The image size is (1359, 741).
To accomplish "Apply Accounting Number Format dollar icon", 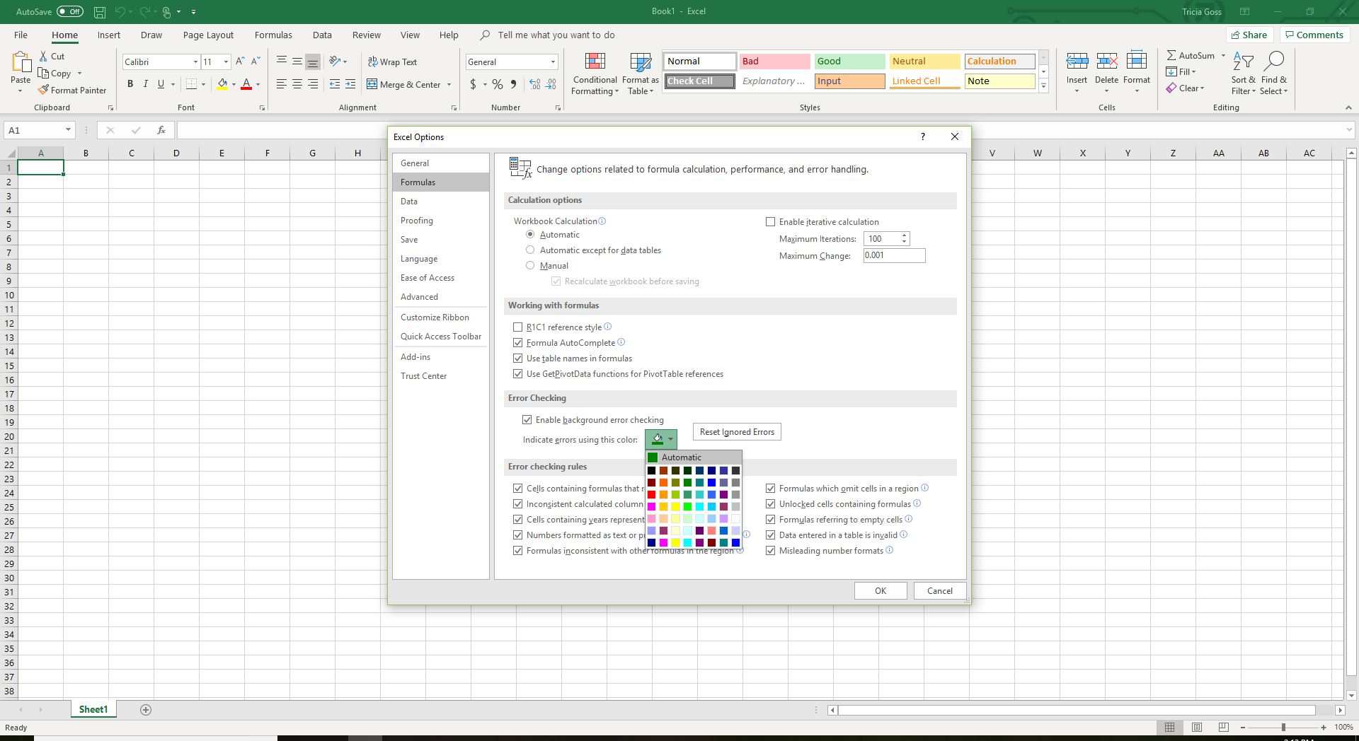I will (x=473, y=84).
